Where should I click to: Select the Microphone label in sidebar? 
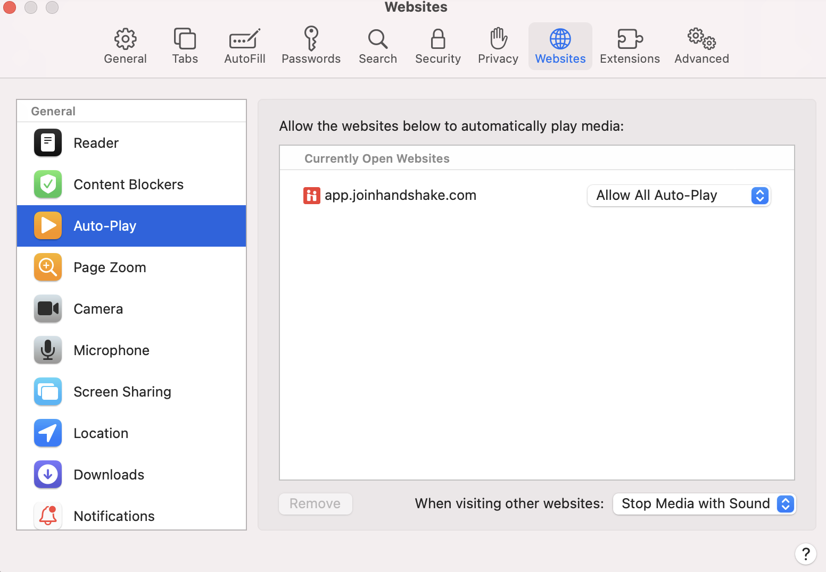coord(112,350)
